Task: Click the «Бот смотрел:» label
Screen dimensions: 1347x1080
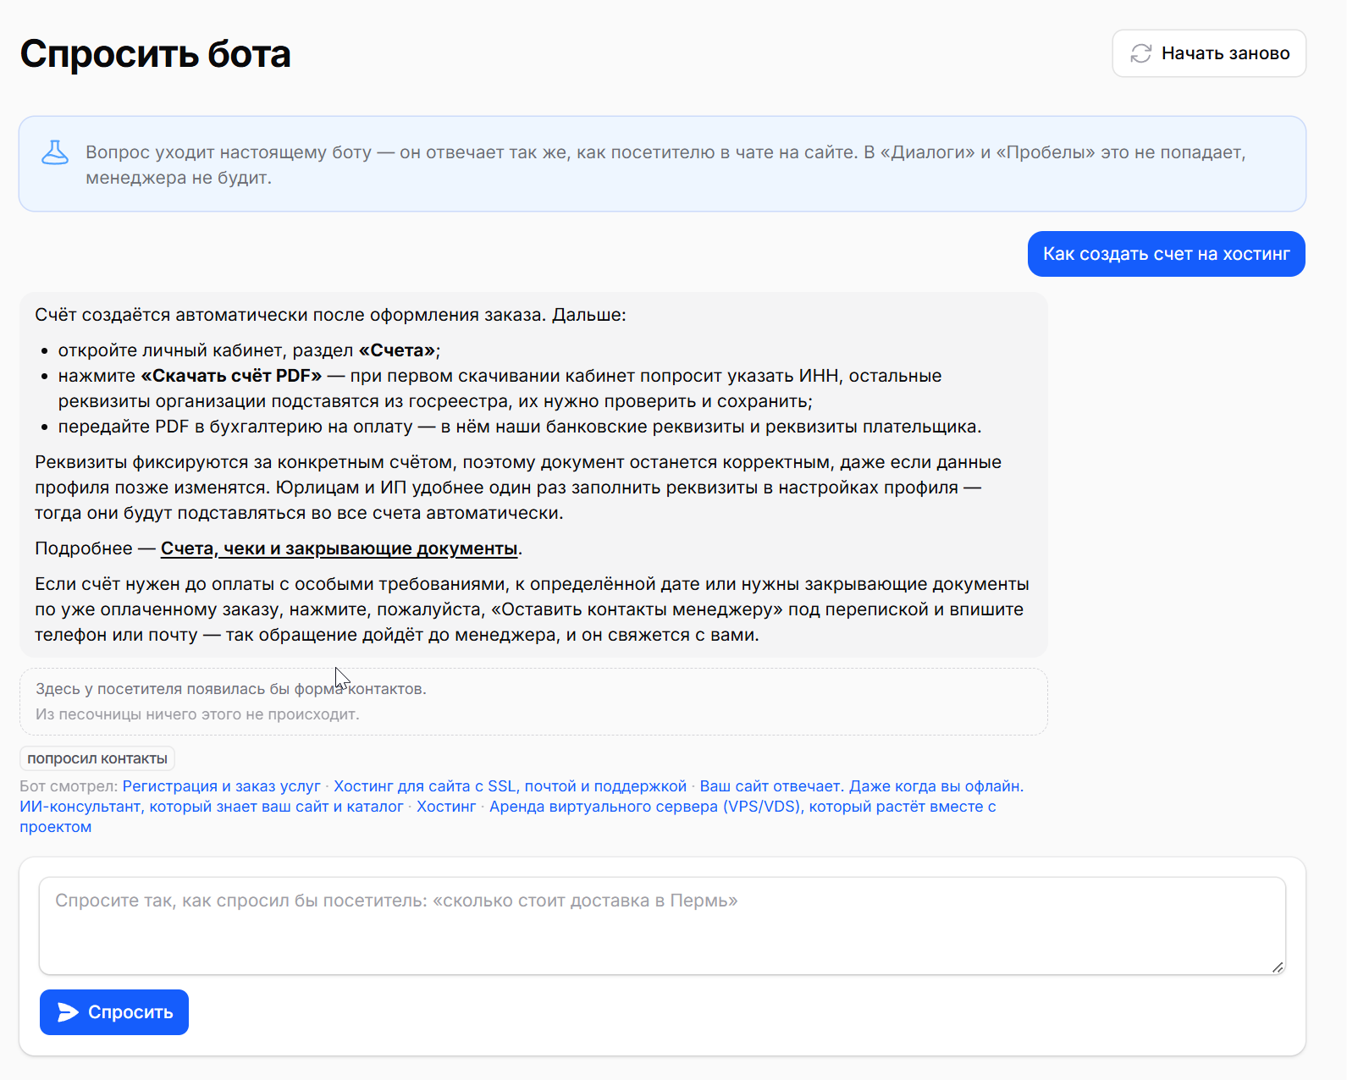Action: (x=69, y=786)
